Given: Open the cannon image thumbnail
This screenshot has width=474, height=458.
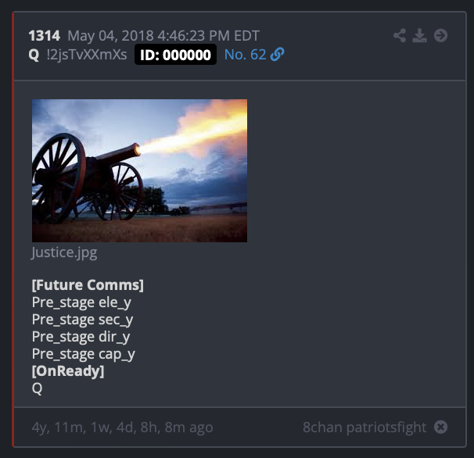Looking at the screenshot, I should pos(139,170).
